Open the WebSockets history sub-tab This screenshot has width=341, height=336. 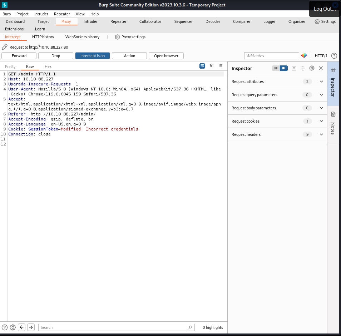coord(83,37)
